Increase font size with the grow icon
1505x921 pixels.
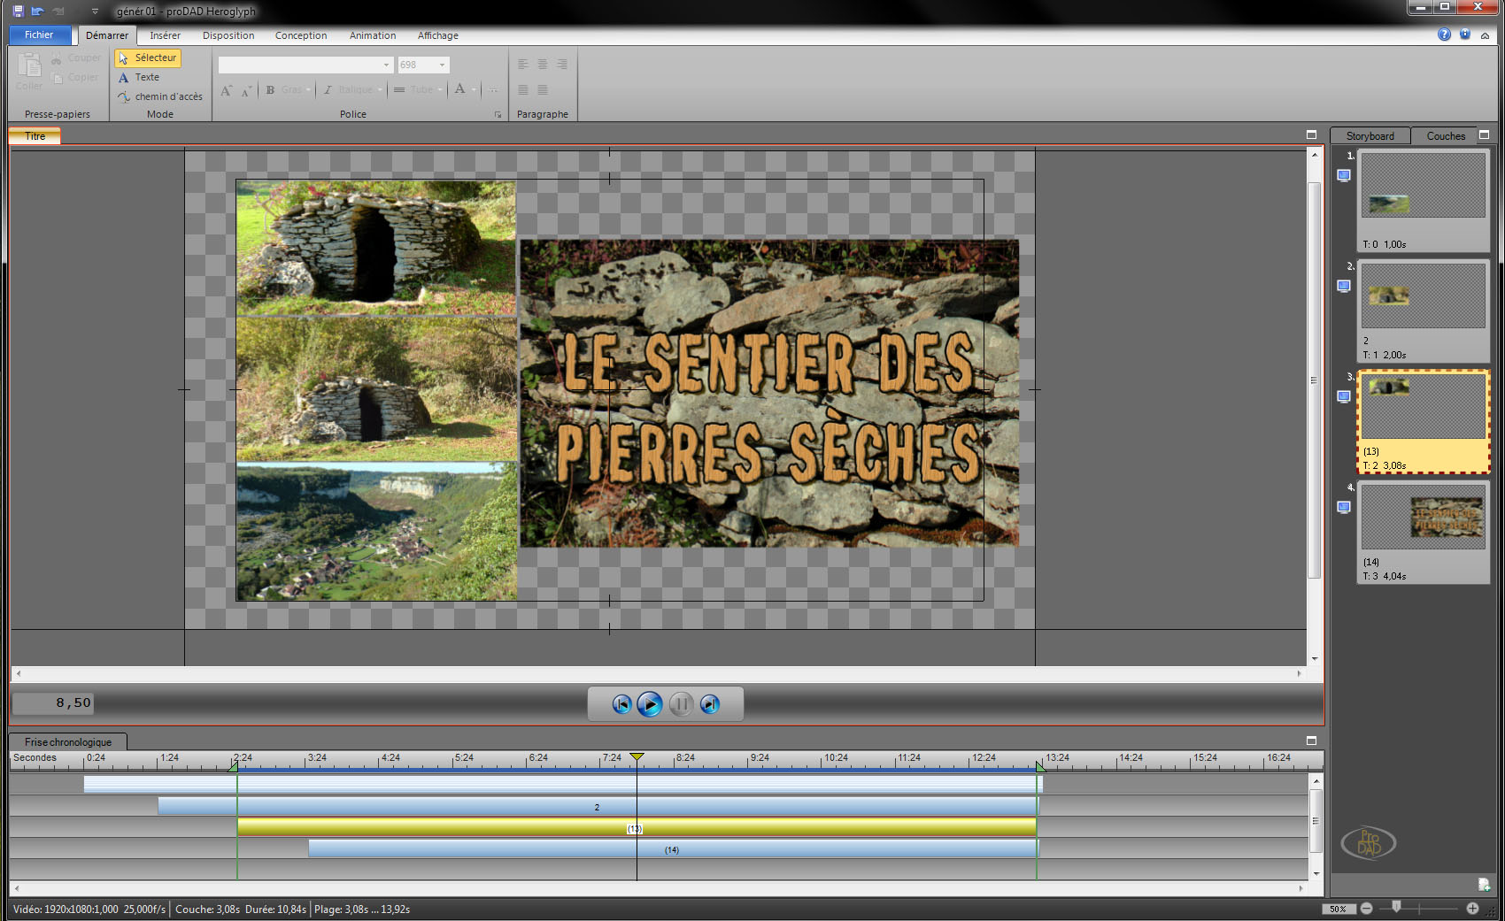pos(227,89)
